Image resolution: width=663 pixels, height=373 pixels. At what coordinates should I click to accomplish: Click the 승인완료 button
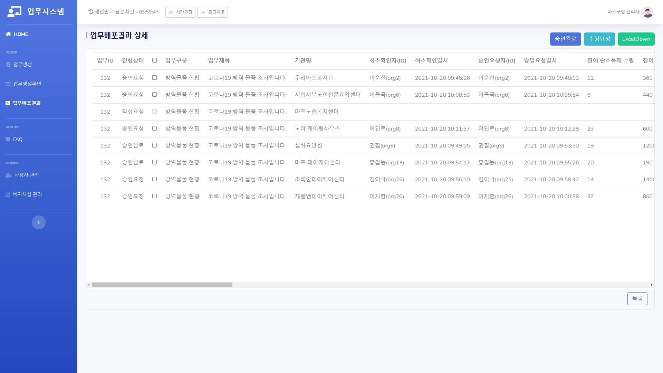click(566, 39)
